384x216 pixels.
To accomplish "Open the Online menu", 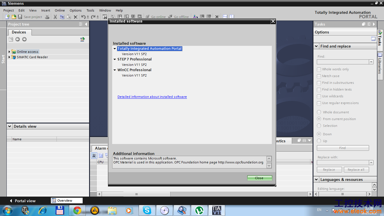I will (x=60, y=10).
